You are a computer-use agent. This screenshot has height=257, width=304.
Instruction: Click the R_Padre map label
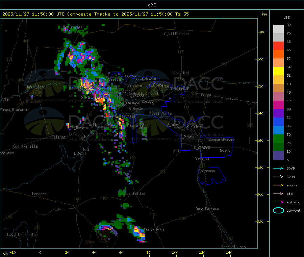click(194, 127)
